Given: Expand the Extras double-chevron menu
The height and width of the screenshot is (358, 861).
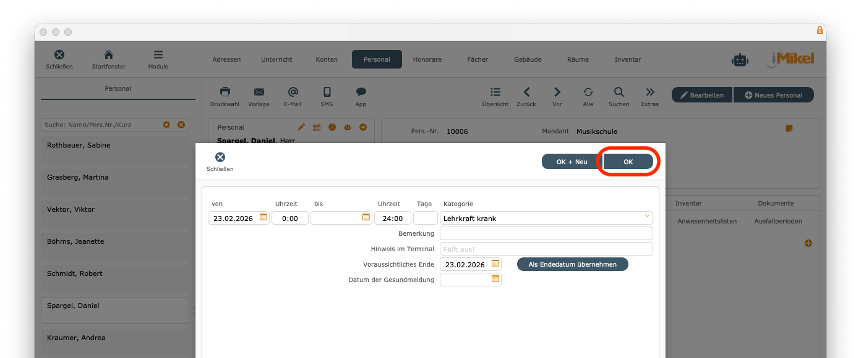Looking at the screenshot, I should (649, 92).
